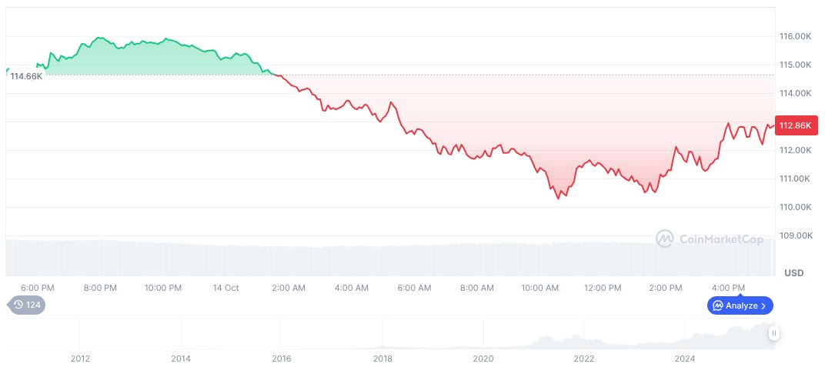Click the 10:00 AM time axis label
This screenshot has width=825, height=367.
tap(539, 288)
